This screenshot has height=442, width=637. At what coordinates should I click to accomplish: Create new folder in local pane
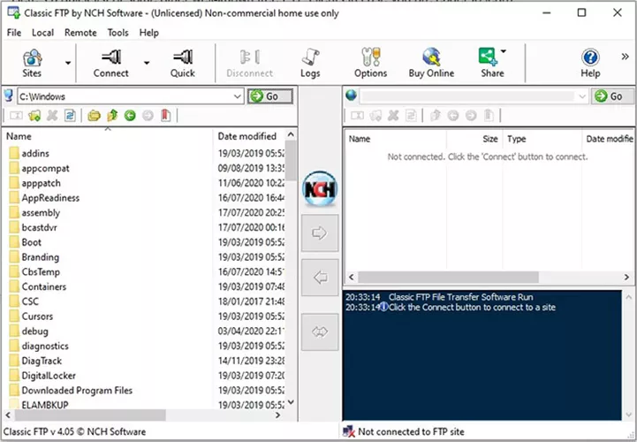(x=34, y=116)
